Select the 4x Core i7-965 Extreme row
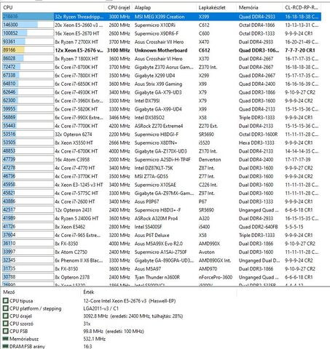Viewport: 330px width, 349px height. tap(162, 235)
